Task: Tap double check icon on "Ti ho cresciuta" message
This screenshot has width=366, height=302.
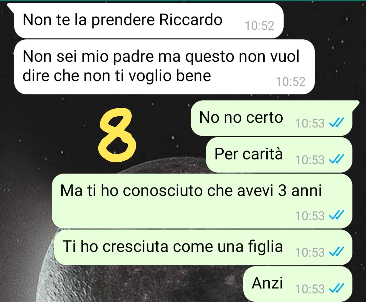Action: pyautogui.click(x=337, y=252)
